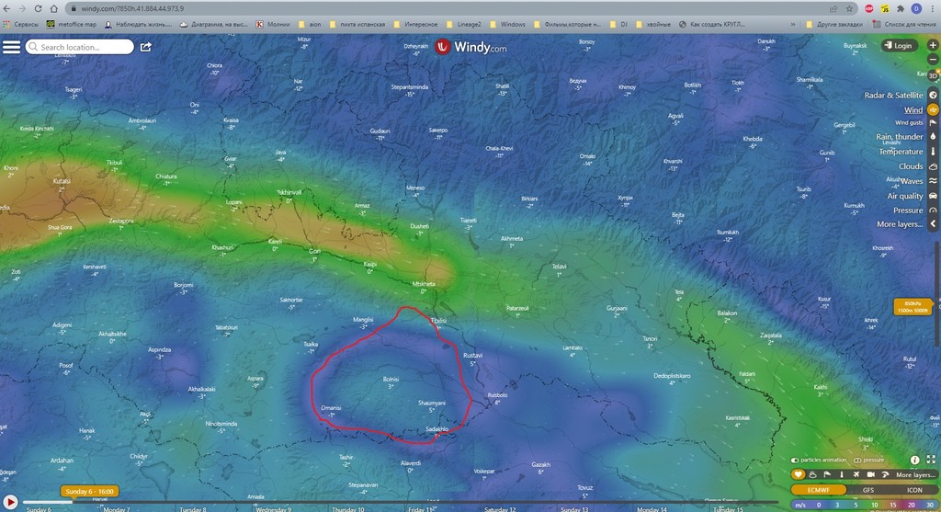Image resolution: width=941 pixels, height=512 pixels.
Task: Click the Wind layer label
Action: [913, 109]
